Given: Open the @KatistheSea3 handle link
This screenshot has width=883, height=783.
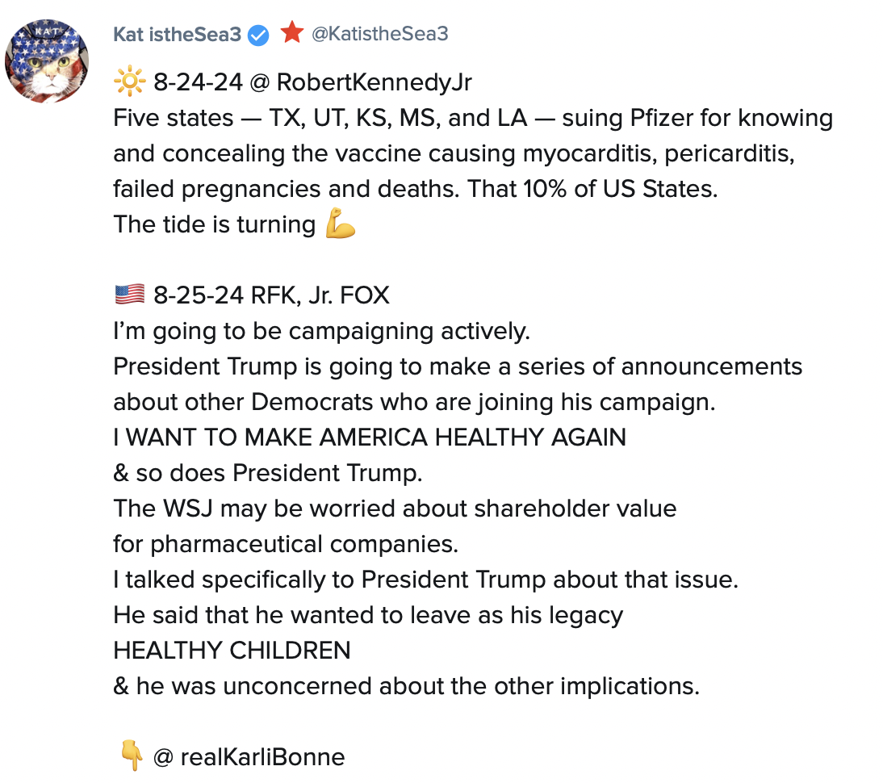Looking at the screenshot, I should [379, 34].
